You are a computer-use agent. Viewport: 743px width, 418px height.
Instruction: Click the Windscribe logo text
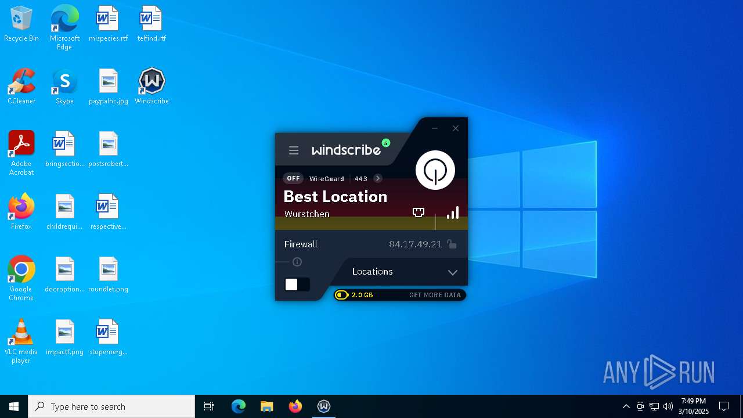pyautogui.click(x=346, y=150)
